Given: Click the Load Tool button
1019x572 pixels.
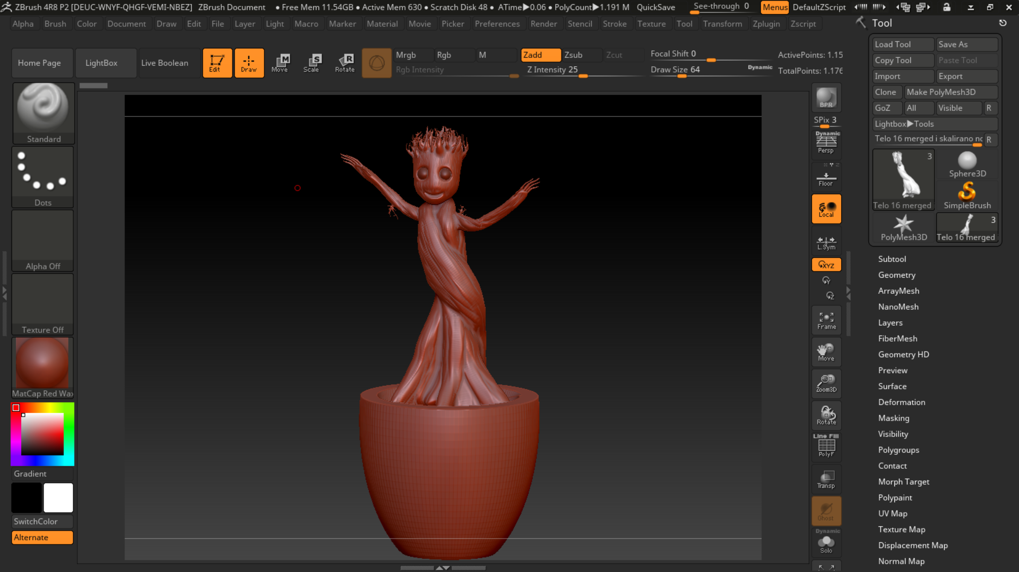Looking at the screenshot, I should point(903,45).
